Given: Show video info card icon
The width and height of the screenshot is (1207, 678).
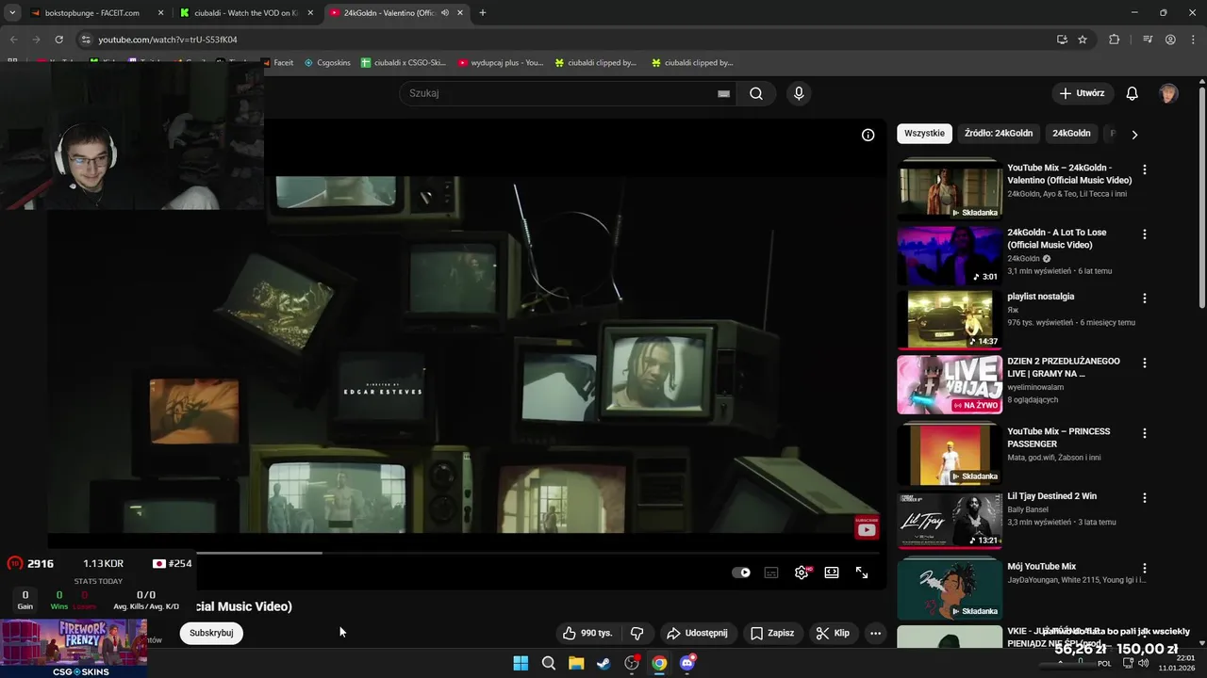Looking at the screenshot, I should (868, 135).
